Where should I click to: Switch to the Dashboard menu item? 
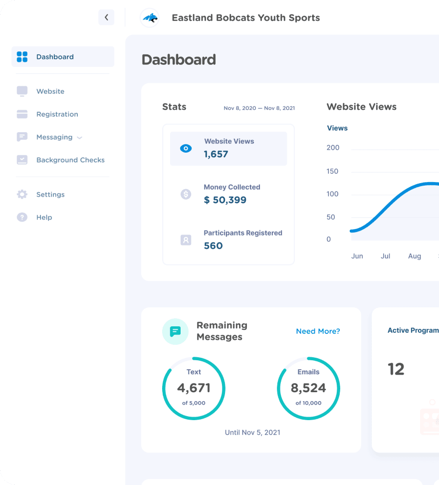(55, 56)
